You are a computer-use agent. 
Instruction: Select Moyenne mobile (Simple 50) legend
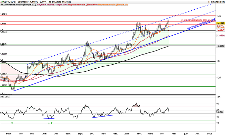tap(83, 5)
